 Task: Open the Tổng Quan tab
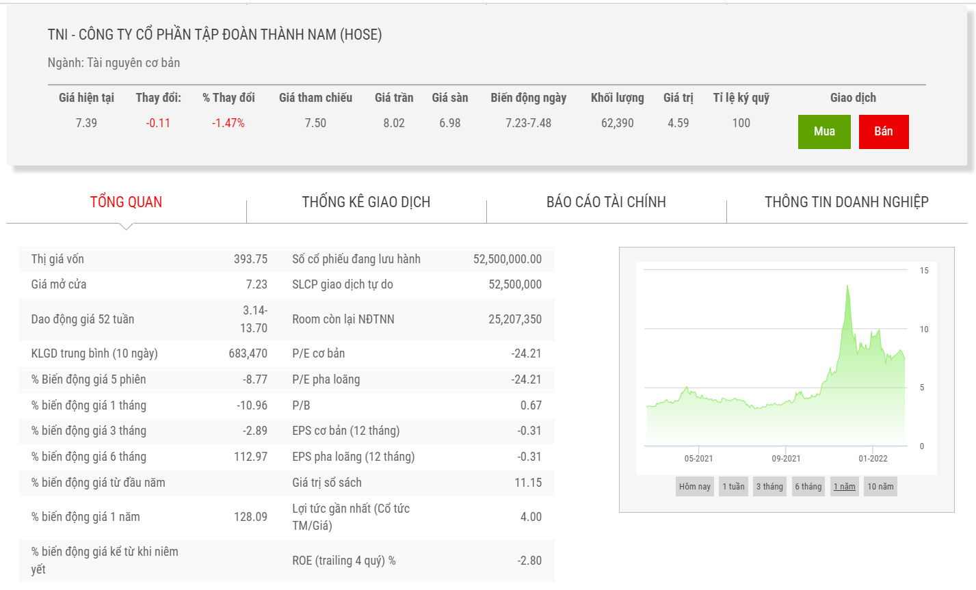(127, 202)
